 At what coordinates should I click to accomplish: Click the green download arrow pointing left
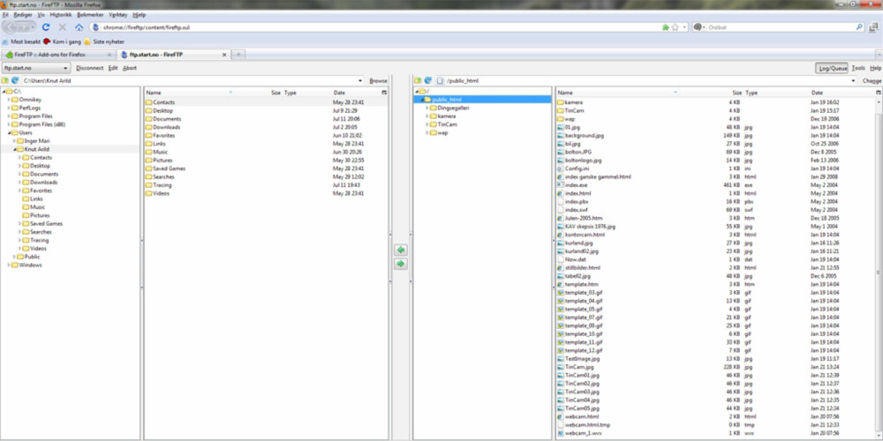pyautogui.click(x=400, y=250)
